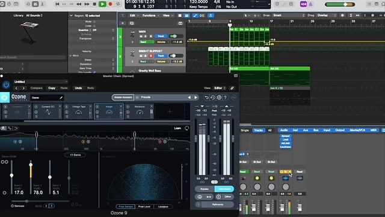This screenshot has width=385, height=217.
Task: Select the Dynamic EQ module
Action: pos(48,112)
